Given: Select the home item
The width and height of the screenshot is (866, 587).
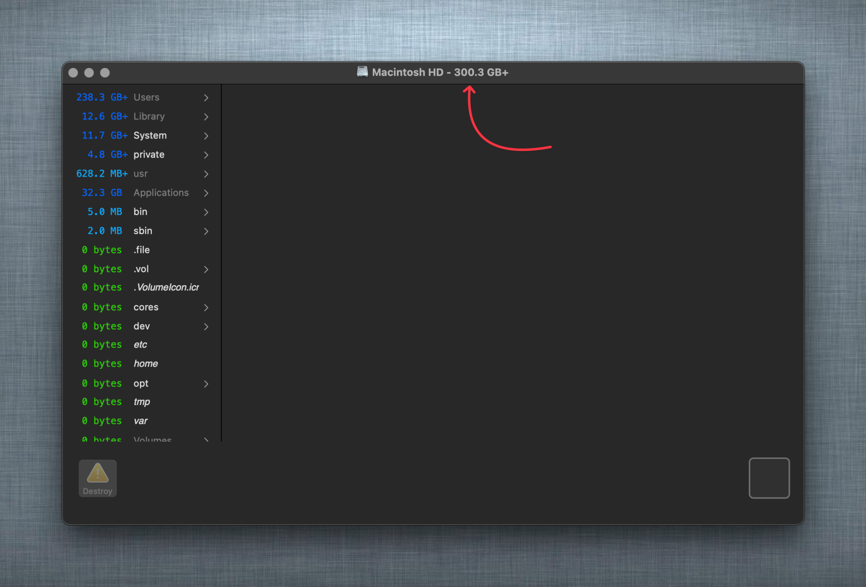Looking at the screenshot, I should click(x=145, y=364).
